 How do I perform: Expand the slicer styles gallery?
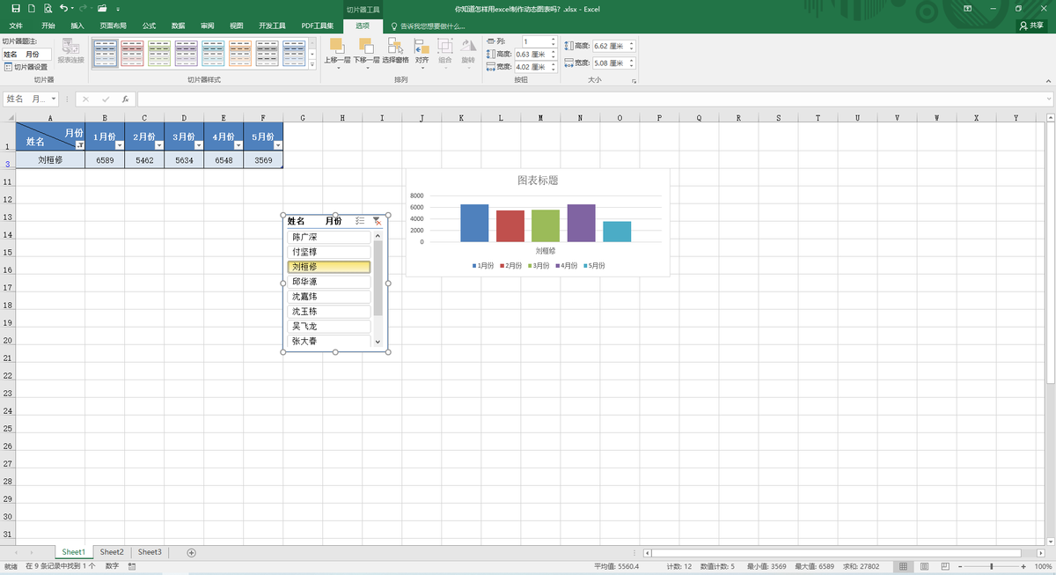click(312, 65)
